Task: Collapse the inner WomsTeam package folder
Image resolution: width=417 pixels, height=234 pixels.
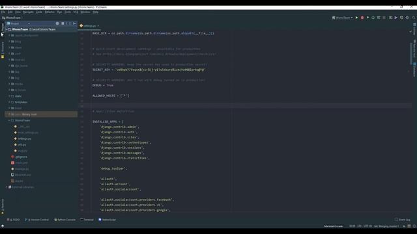Action: [x=9, y=120]
